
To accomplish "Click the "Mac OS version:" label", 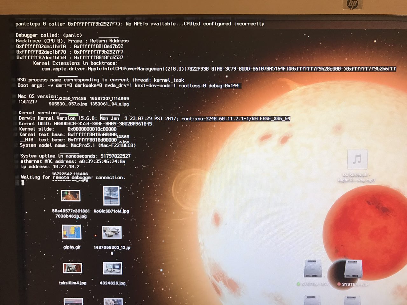I will coord(38,96).
